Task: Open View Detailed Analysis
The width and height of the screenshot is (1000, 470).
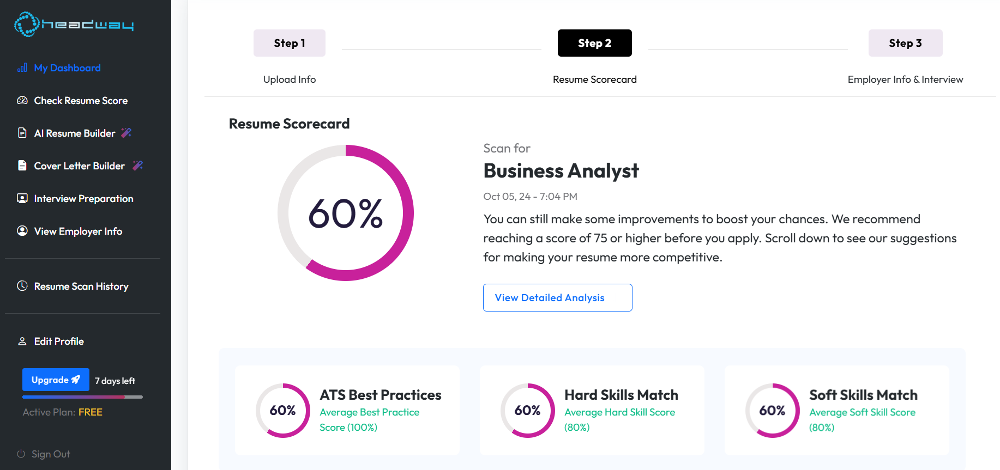Action: point(557,297)
